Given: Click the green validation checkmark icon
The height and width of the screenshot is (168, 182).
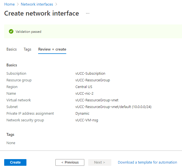Looking at the screenshot, I should click(x=11, y=32).
